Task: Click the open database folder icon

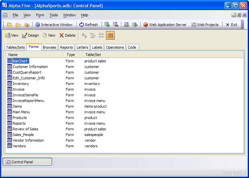Action: click(x=18, y=25)
